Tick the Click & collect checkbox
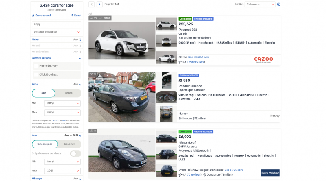The width and height of the screenshot is (326, 181). (36, 75)
